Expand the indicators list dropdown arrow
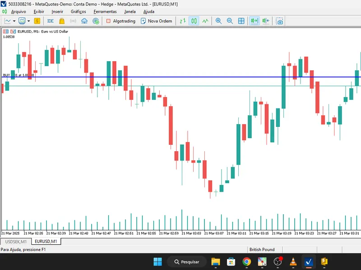This screenshot has width=361, height=270. (29, 21)
